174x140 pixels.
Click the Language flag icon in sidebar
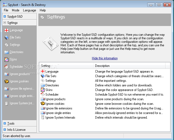[x=6, y=30]
